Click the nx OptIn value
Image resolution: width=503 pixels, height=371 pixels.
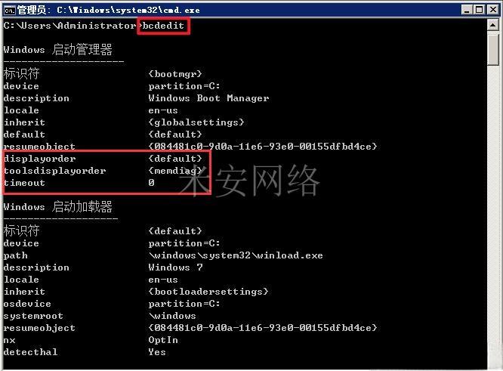click(163, 340)
